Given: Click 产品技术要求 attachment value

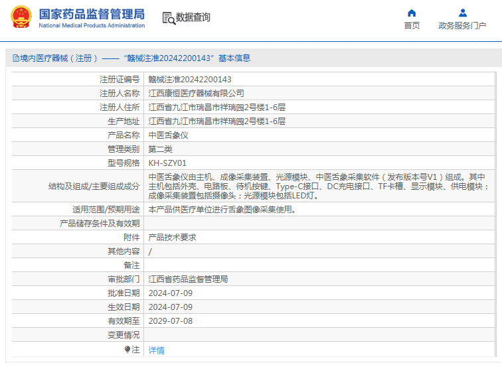Looking at the screenshot, I should tap(172, 238).
